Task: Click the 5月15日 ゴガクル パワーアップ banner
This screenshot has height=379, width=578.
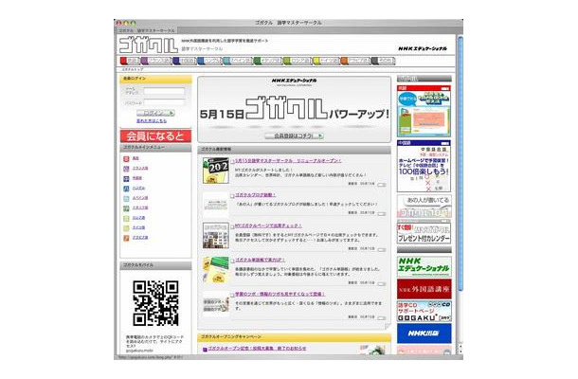Action: [x=294, y=110]
